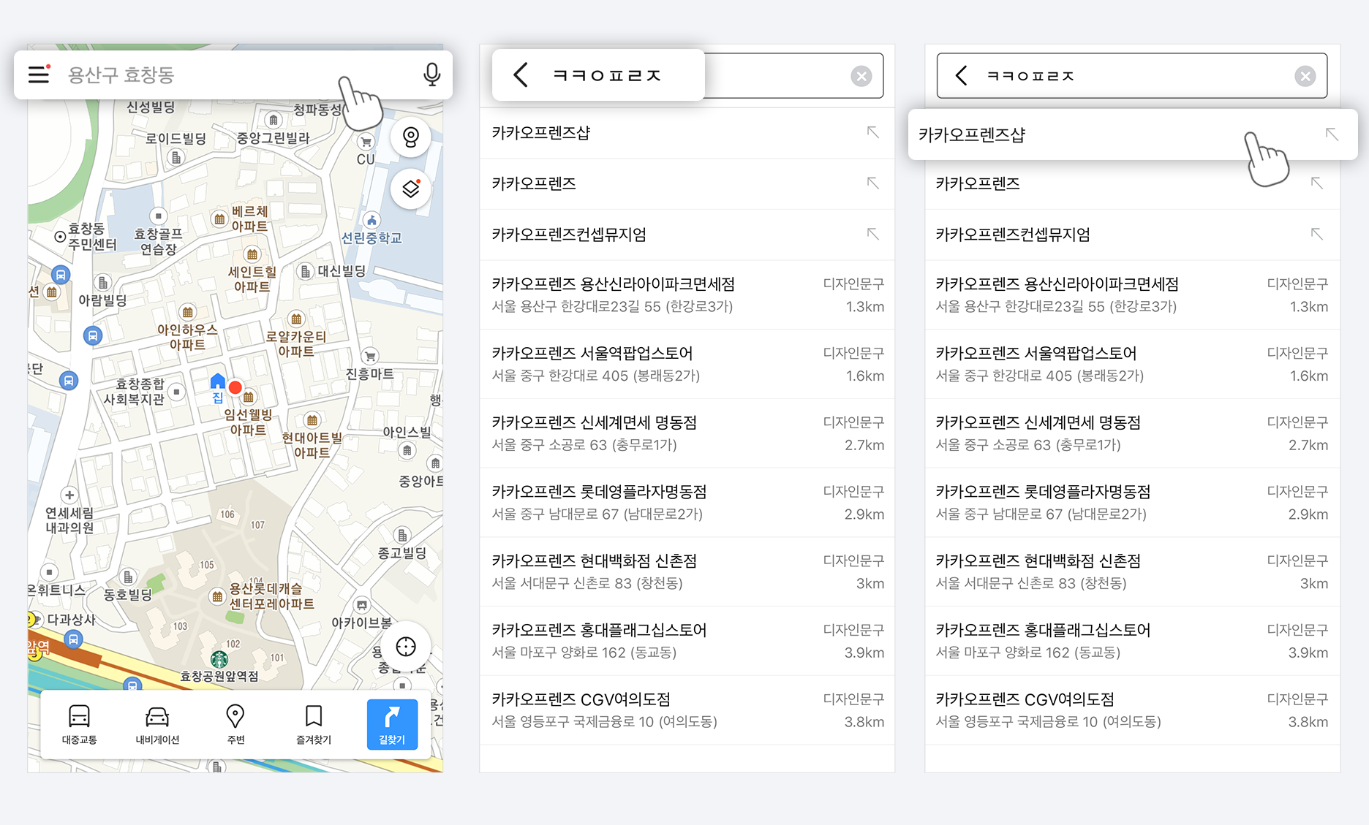Select 카카오프렌즈컨셉뮤지엄 suggestion in right panel
Screen dimensions: 1369x825
point(1132,235)
